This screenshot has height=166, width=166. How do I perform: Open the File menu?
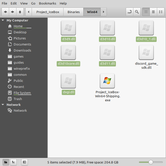pyautogui.click(x=5, y=3)
